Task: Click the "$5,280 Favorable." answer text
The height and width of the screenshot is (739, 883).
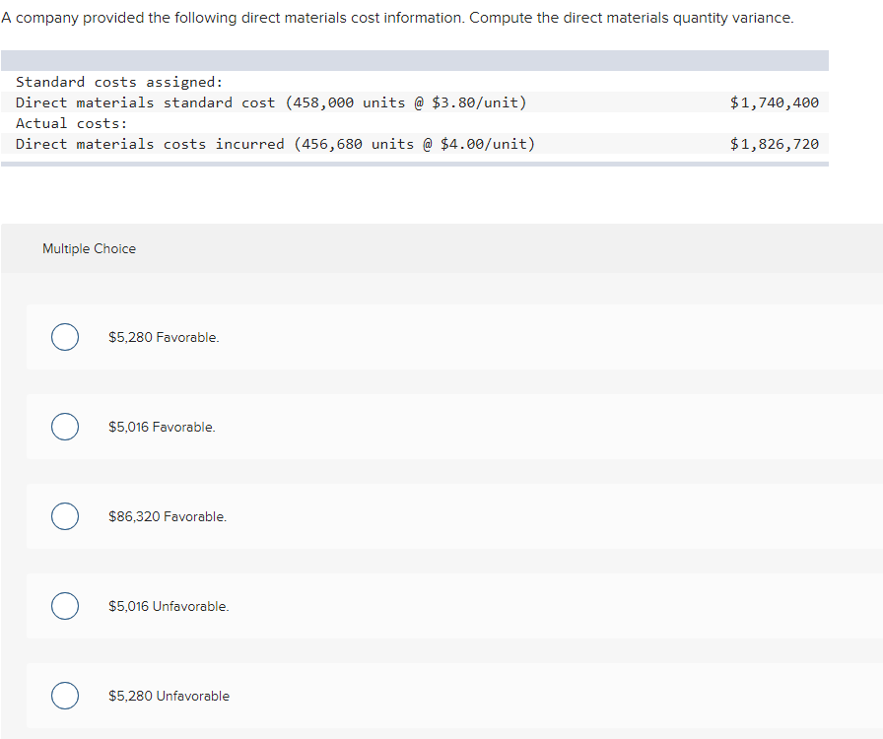Action: coord(164,337)
